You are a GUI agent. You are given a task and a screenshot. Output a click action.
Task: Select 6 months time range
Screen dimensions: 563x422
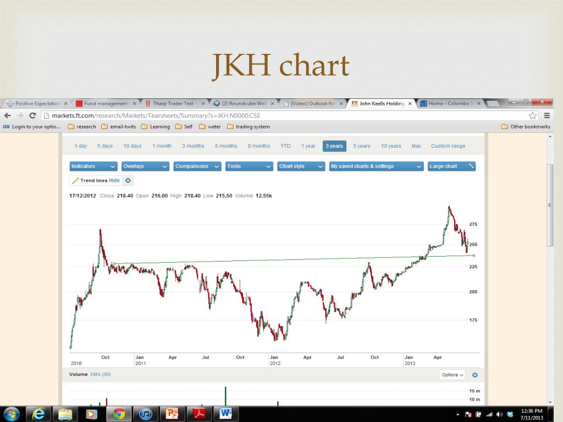pos(226,146)
